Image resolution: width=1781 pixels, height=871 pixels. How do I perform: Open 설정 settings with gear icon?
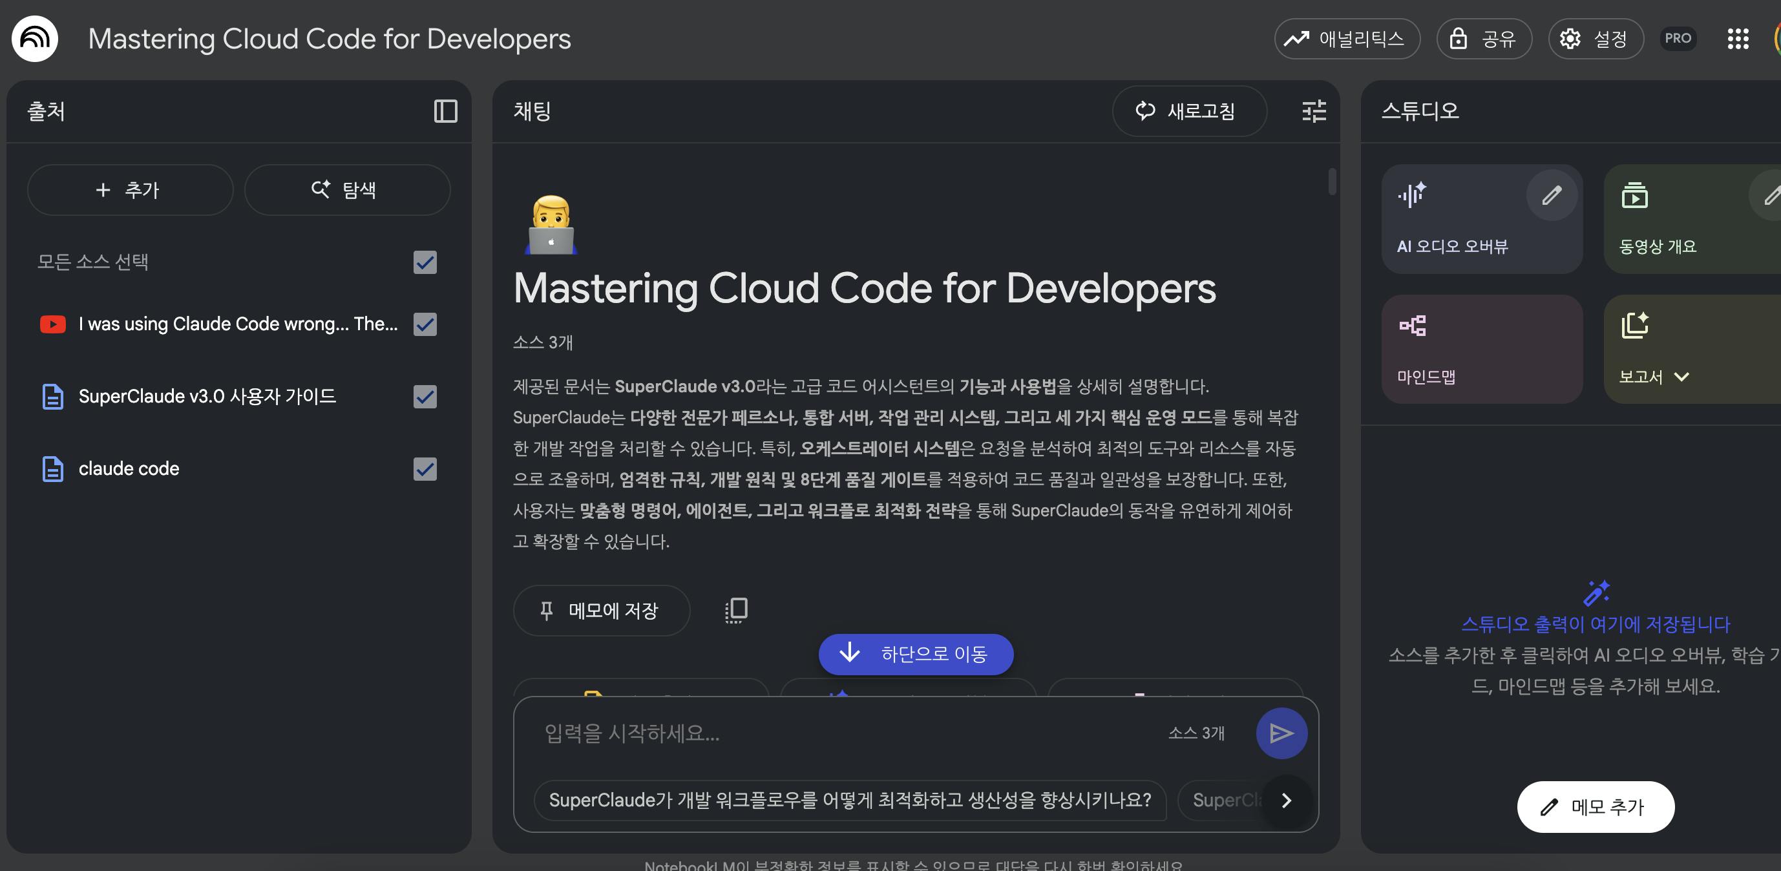point(1595,39)
